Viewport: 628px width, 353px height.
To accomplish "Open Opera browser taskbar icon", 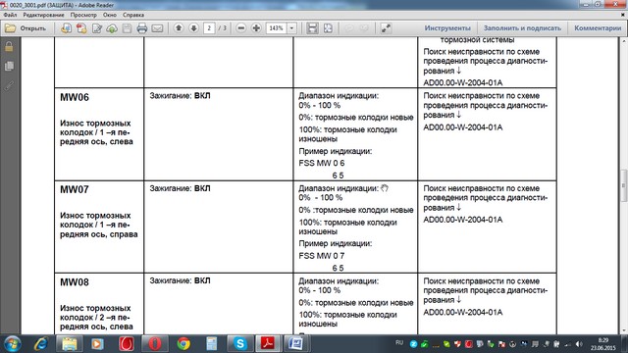I will coord(155,344).
